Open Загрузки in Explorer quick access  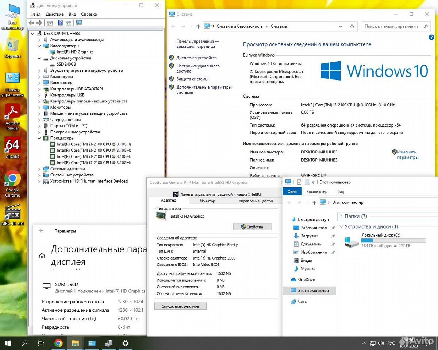(x=309, y=236)
